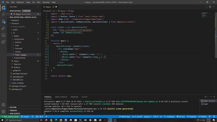
Task: Click the WSL: Ubuntu-20.04 remote indicator
Action: coord(10,117)
